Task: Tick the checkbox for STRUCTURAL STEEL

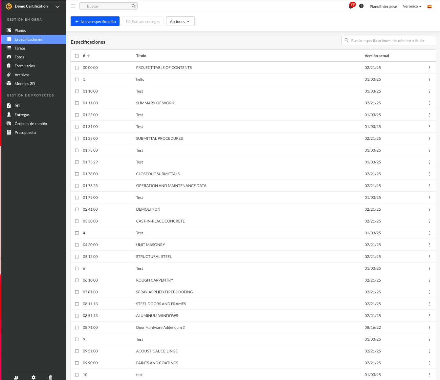Action: 77,257
